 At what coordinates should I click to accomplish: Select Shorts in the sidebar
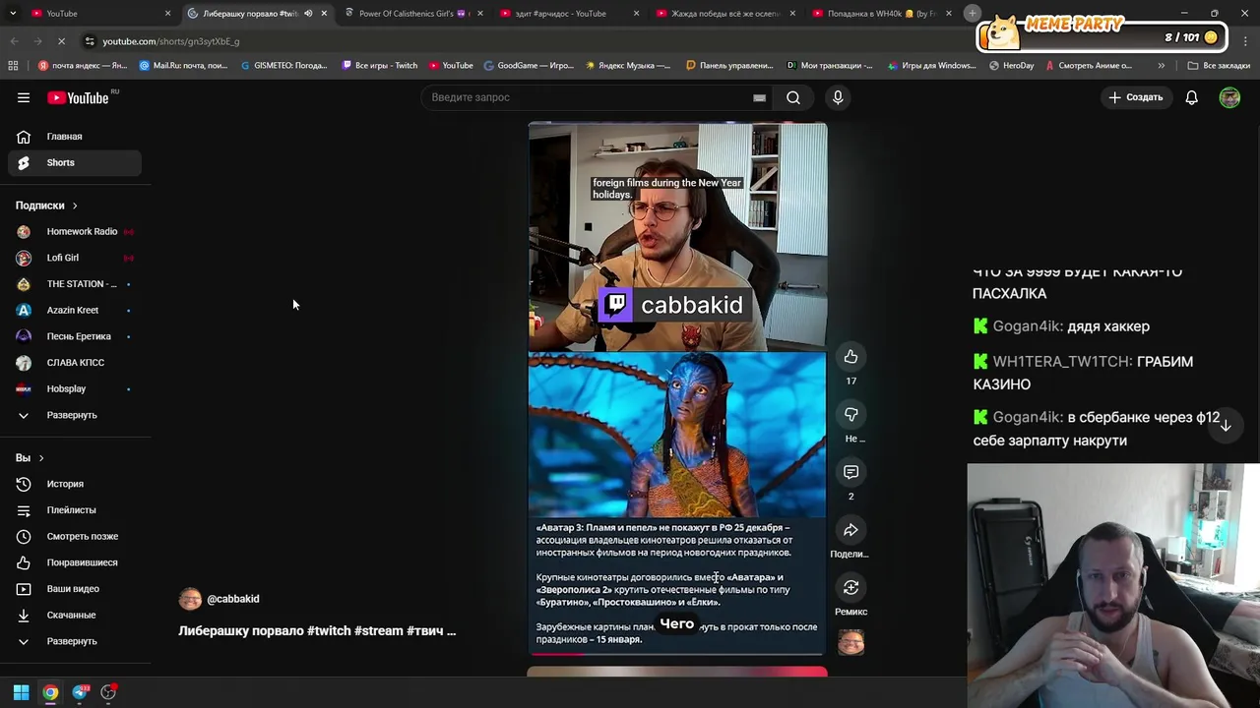(x=75, y=162)
